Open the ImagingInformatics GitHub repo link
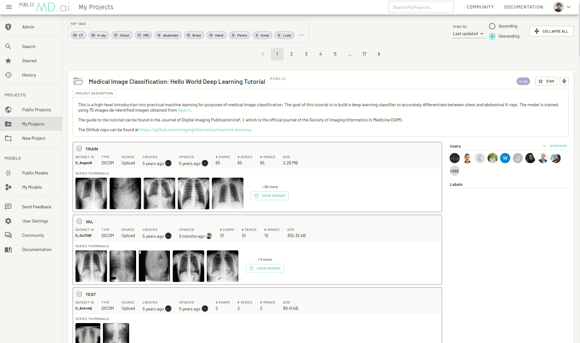 click(195, 130)
